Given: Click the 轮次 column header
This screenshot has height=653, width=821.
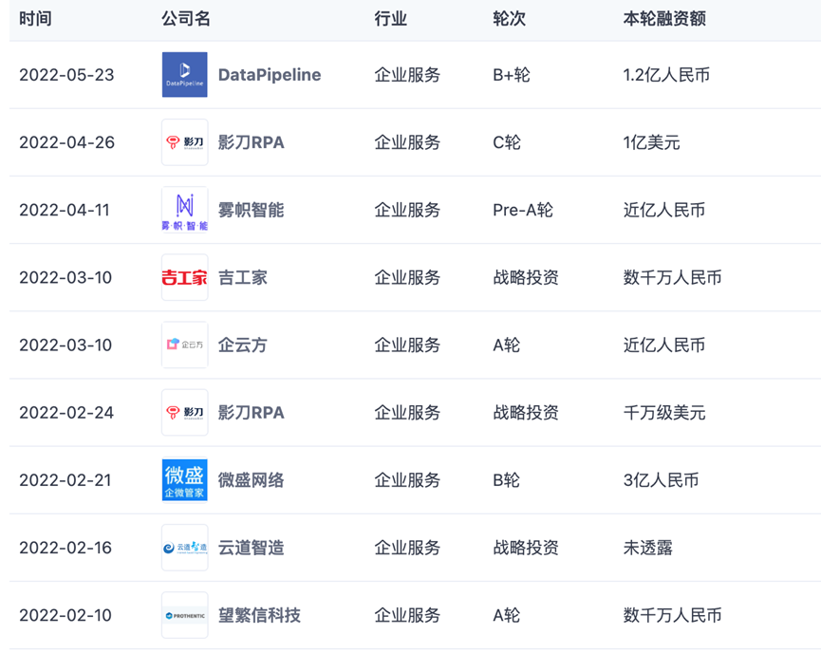Looking at the screenshot, I should 509,19.
